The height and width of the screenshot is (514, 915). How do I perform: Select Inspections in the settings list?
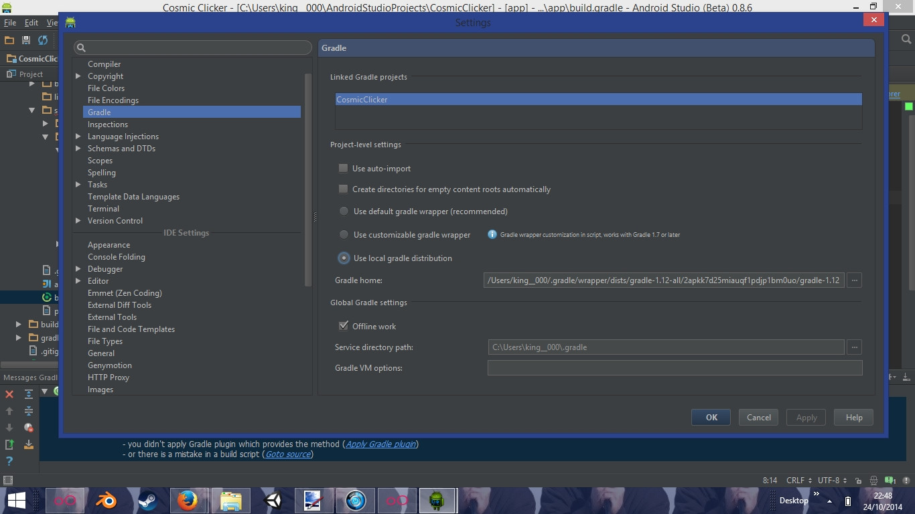(x=108, y=124)
